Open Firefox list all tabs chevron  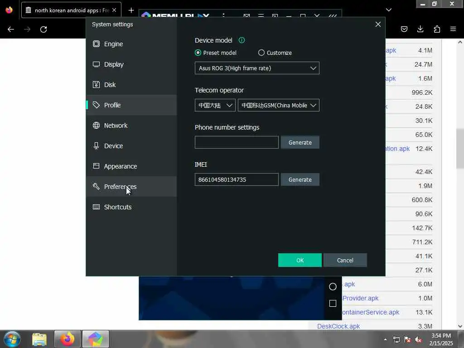tap(388, 10)
